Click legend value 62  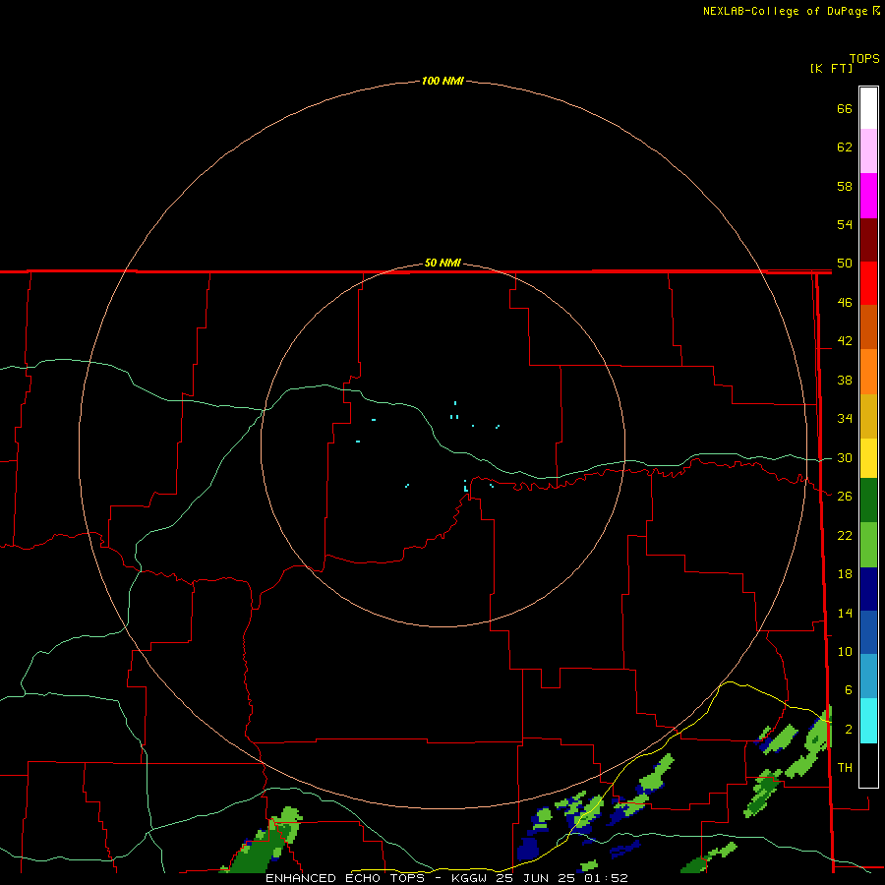845,147
